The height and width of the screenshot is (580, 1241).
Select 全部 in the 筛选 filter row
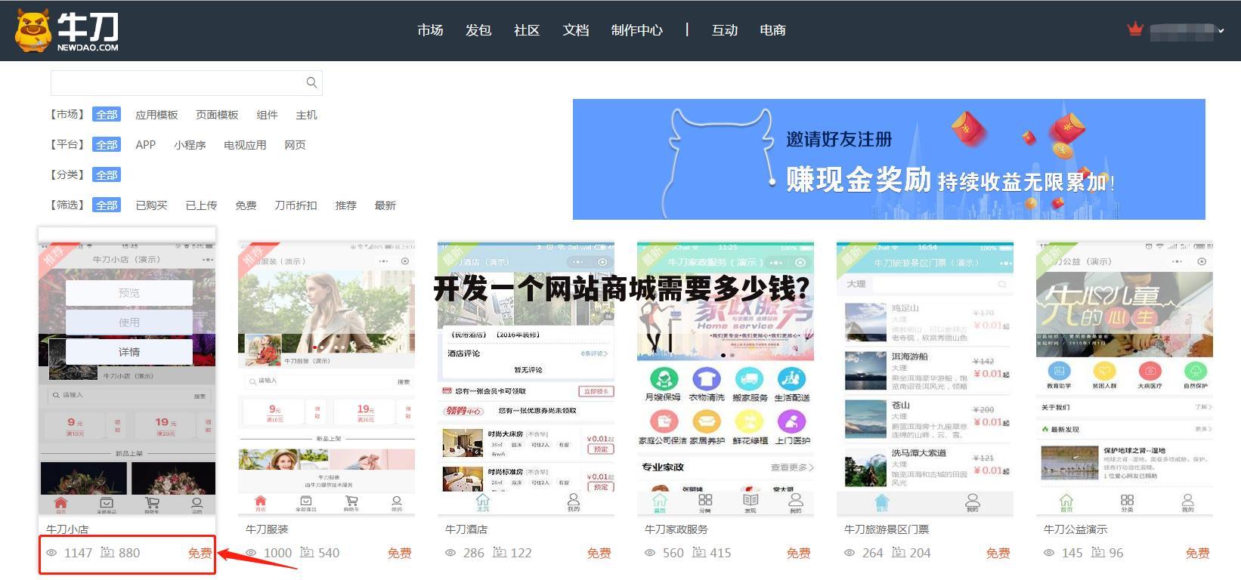point(107,205)
